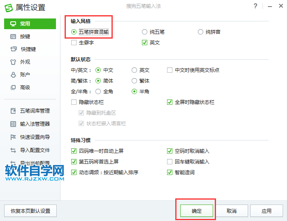
Task: Toggle 第五码将首选上屏 checkbox
Action: (74, 162)
